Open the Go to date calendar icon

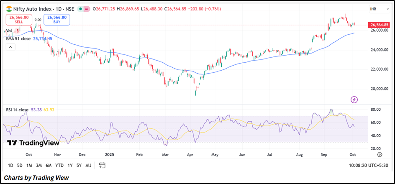point(102,165)
